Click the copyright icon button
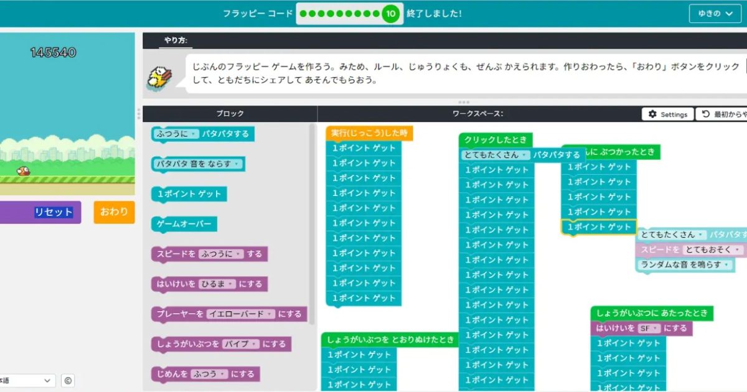 pos(68,381)
